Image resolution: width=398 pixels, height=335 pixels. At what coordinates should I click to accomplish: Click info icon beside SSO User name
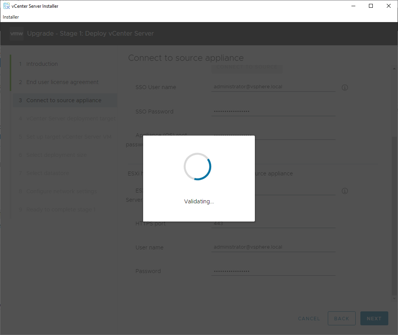[344, 88]
